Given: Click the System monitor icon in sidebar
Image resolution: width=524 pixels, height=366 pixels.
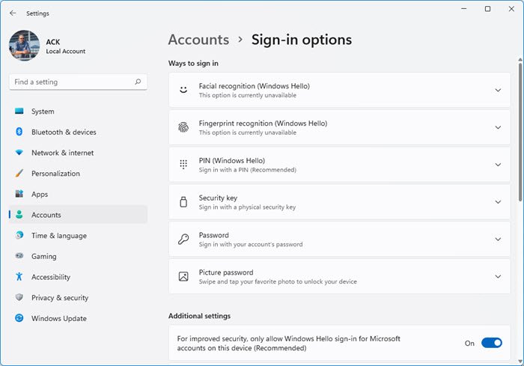Looking at the screenshot, I should point(19,112).
